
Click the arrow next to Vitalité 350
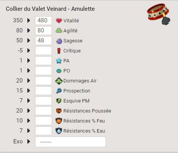click(x=29, y=20)
